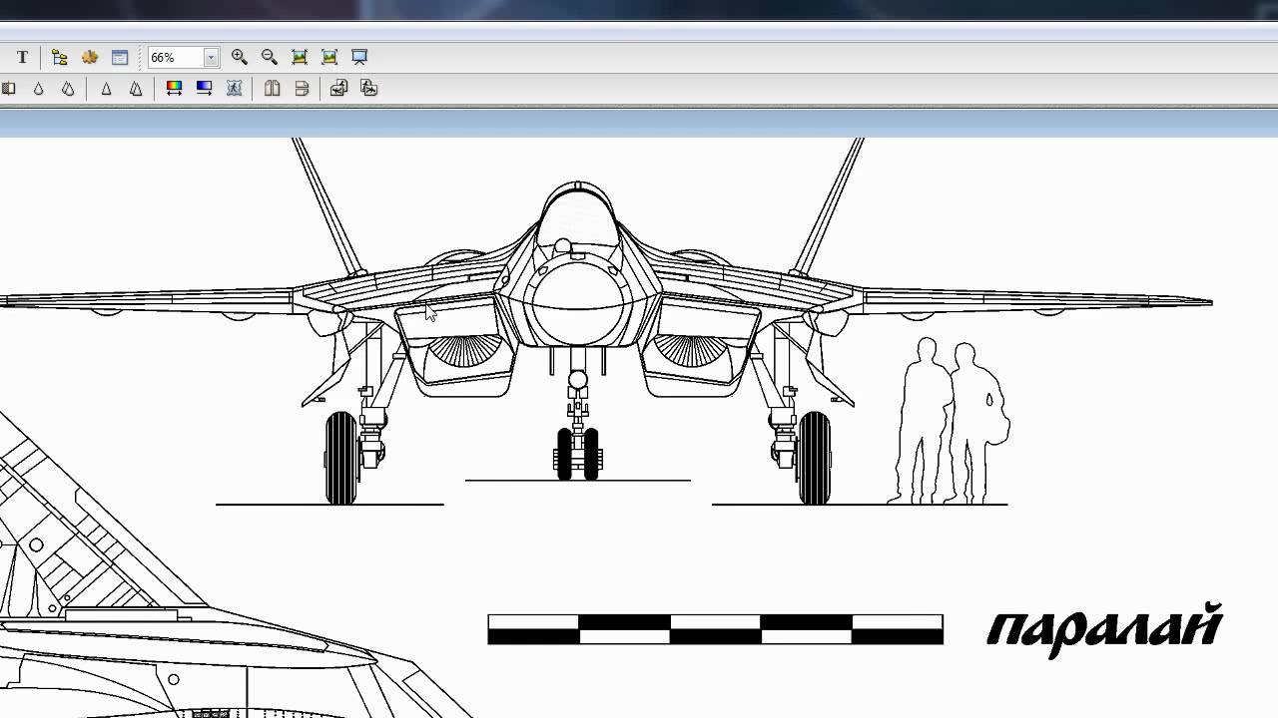1278x718 pixels.
Task: Click the running-figure photo mask icon
Action: point(234,89)
